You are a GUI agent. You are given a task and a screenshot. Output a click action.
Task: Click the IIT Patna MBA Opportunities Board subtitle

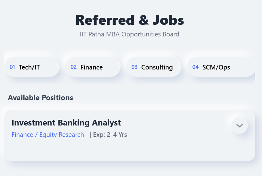click(x=129, y=34)
